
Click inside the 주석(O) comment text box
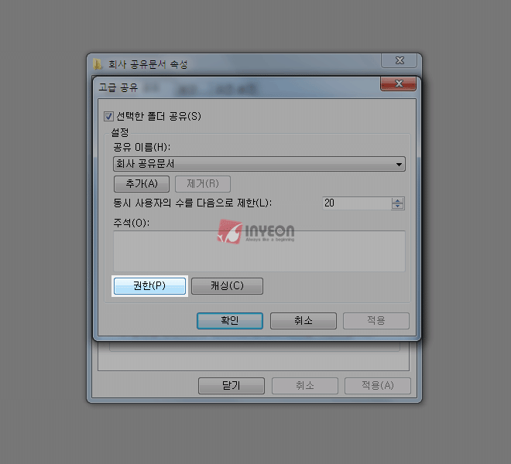pos(259,251)
